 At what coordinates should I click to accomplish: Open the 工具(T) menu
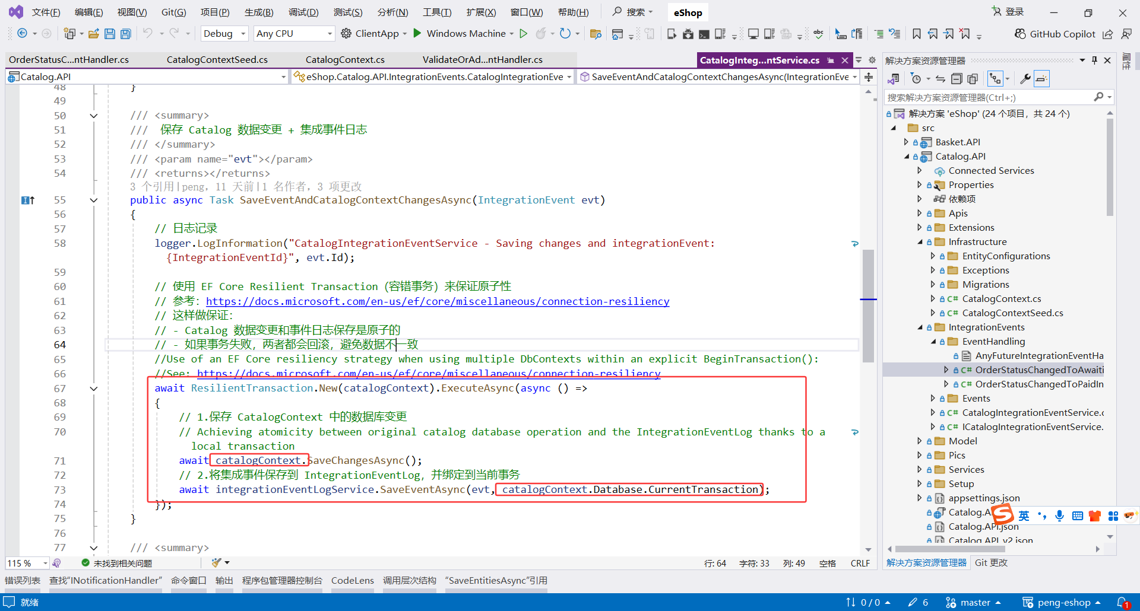(437, 12)
